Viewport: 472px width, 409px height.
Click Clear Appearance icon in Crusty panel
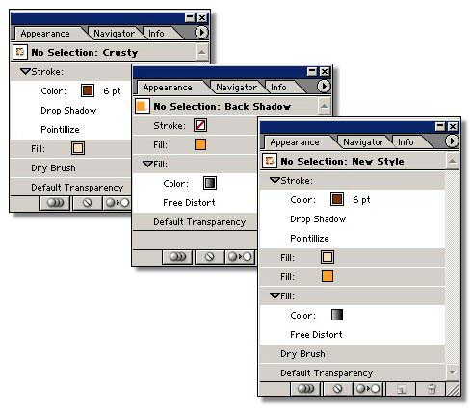click(87, 203)
